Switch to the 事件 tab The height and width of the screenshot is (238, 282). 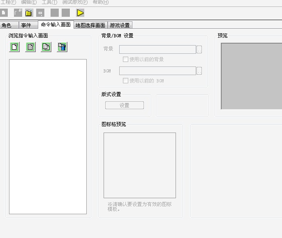coord(28,25)
